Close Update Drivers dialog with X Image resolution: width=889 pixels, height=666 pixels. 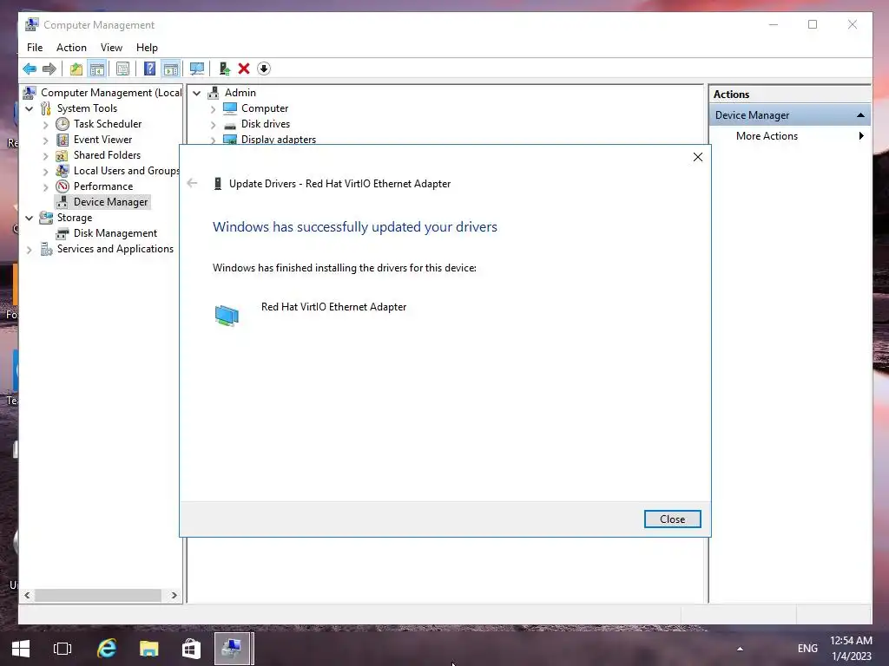click(x=698, y=158)
